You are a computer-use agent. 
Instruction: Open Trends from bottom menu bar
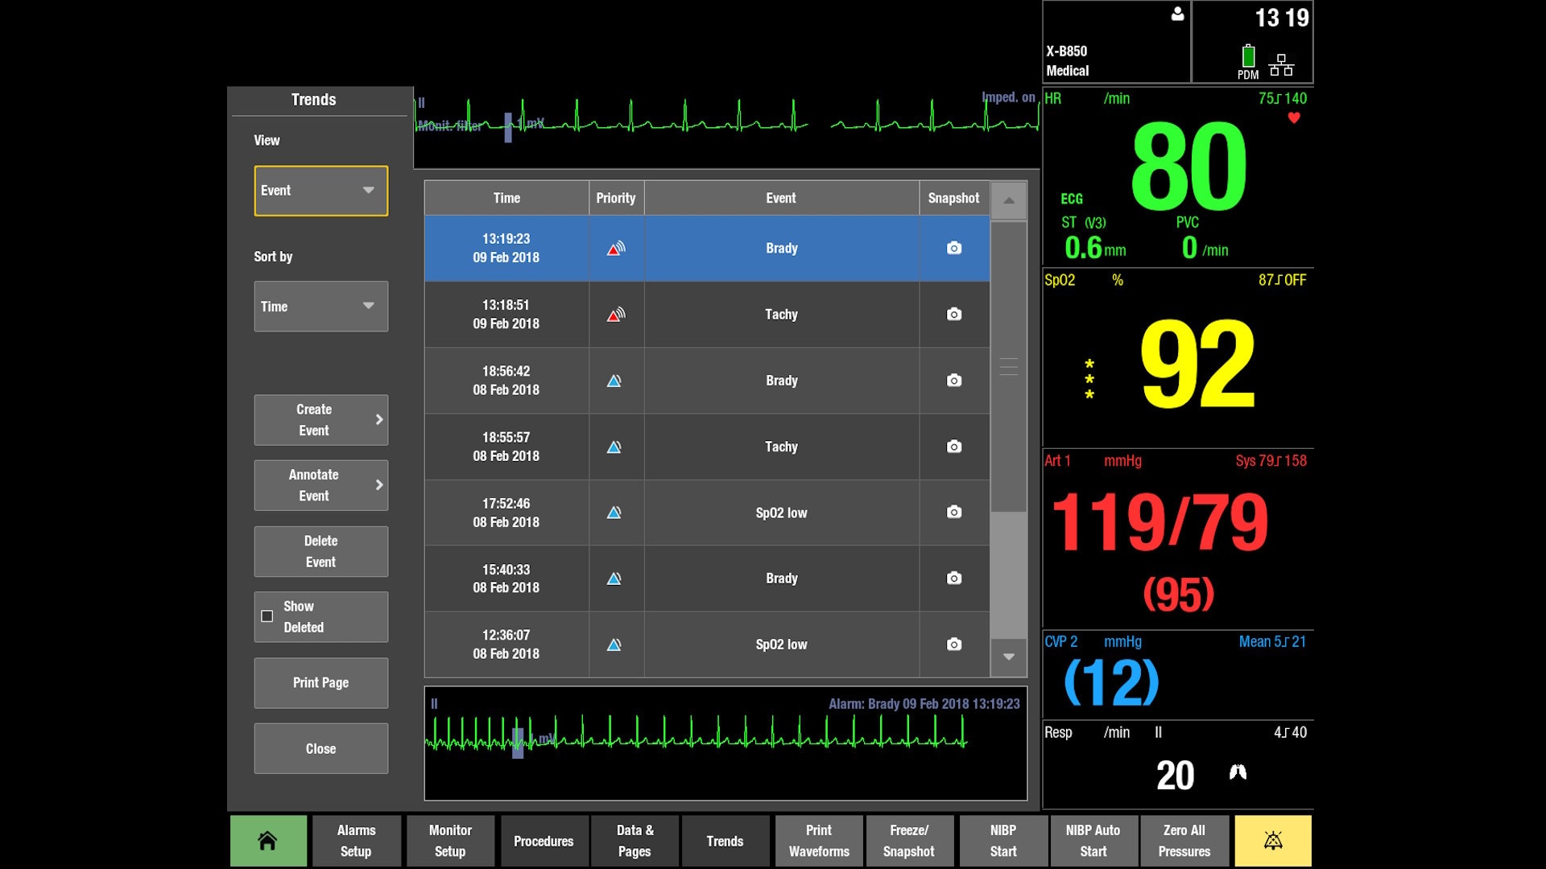pyautogui.click(x=725, y=841)
